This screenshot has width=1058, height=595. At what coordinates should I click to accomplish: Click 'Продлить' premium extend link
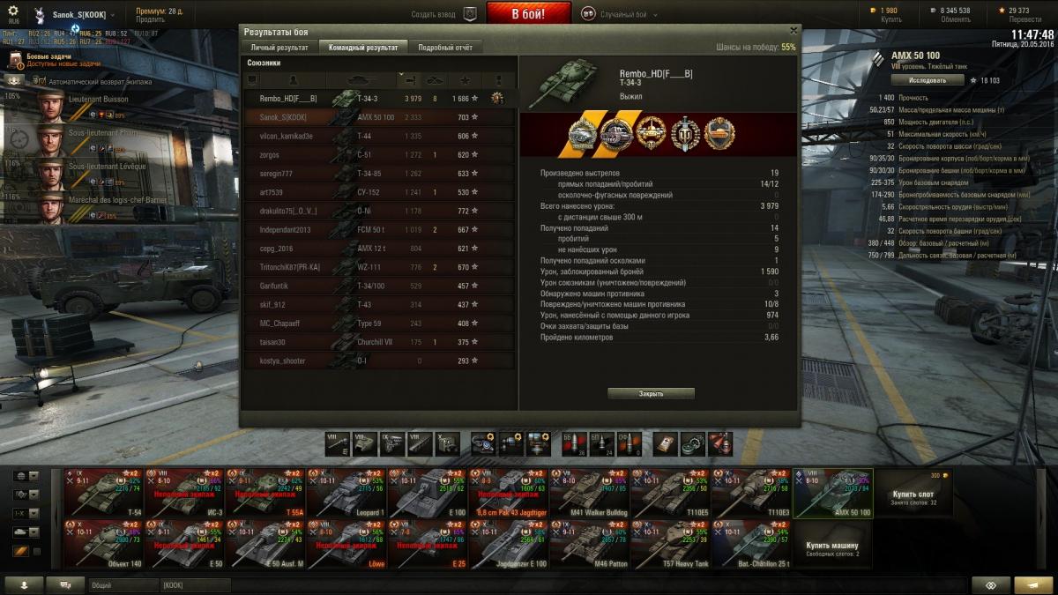pos(150,19)
